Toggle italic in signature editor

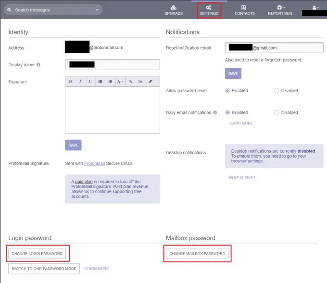pos(80,82)
